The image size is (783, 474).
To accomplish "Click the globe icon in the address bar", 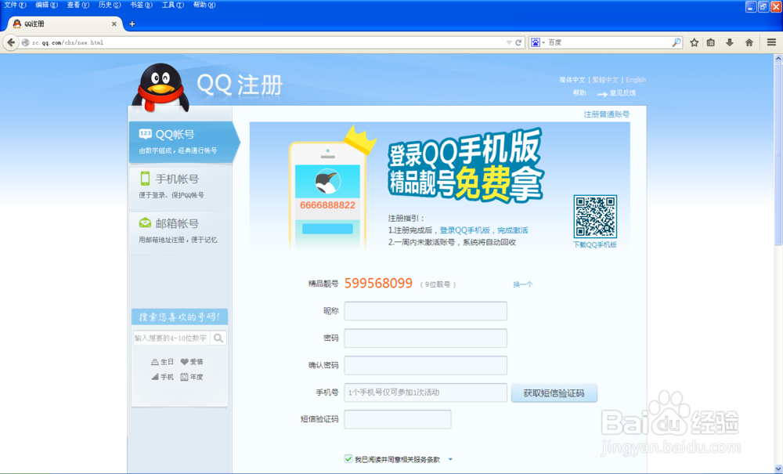I will [x=26, y=42].
